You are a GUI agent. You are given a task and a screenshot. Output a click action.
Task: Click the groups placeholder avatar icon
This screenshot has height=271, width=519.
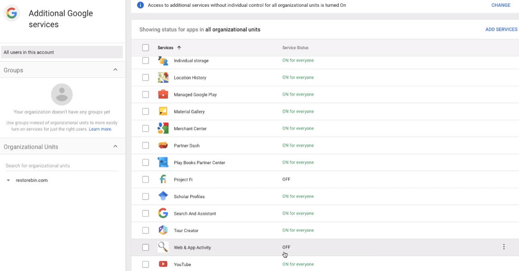pos(62,94)
